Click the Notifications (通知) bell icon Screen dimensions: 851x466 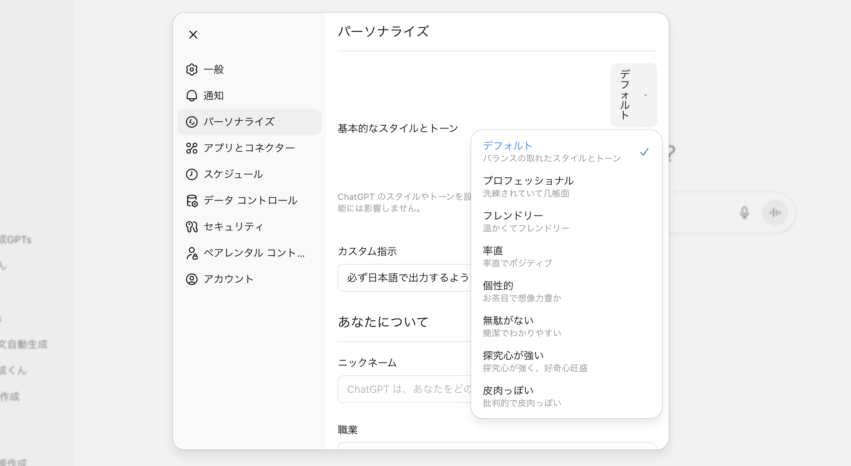point(192,96)
